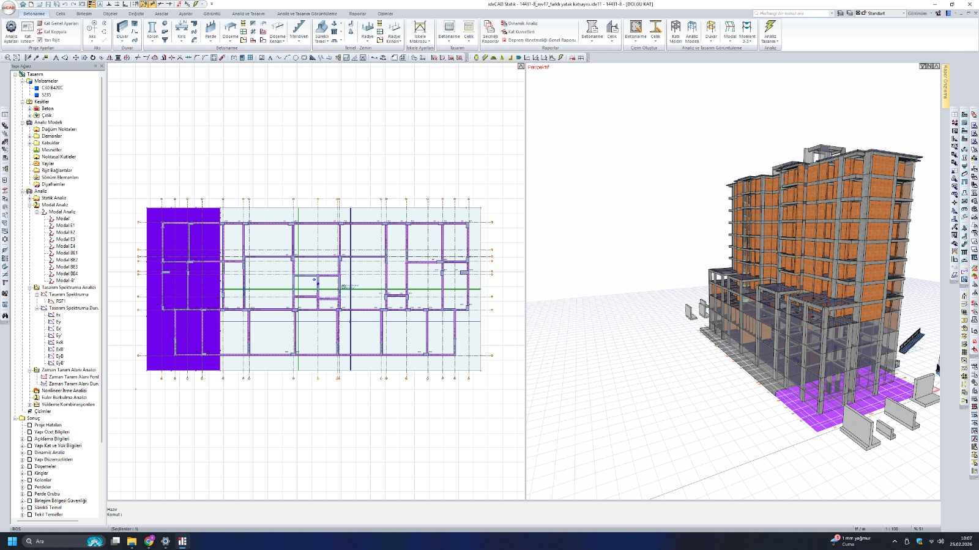Toggle the Yarı Rijit checkbox
Image resolution: width=979 pixels, height=550 pixels.
[40, 40]
